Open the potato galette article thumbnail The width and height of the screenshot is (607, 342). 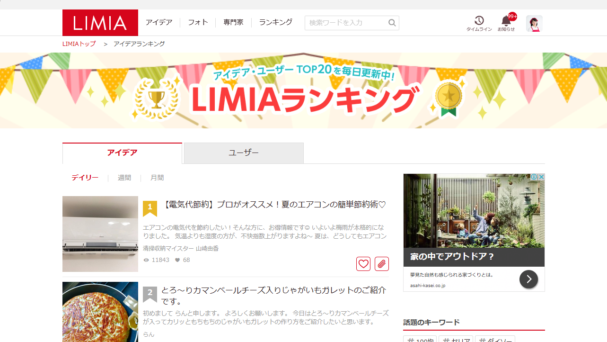[100, 312]
